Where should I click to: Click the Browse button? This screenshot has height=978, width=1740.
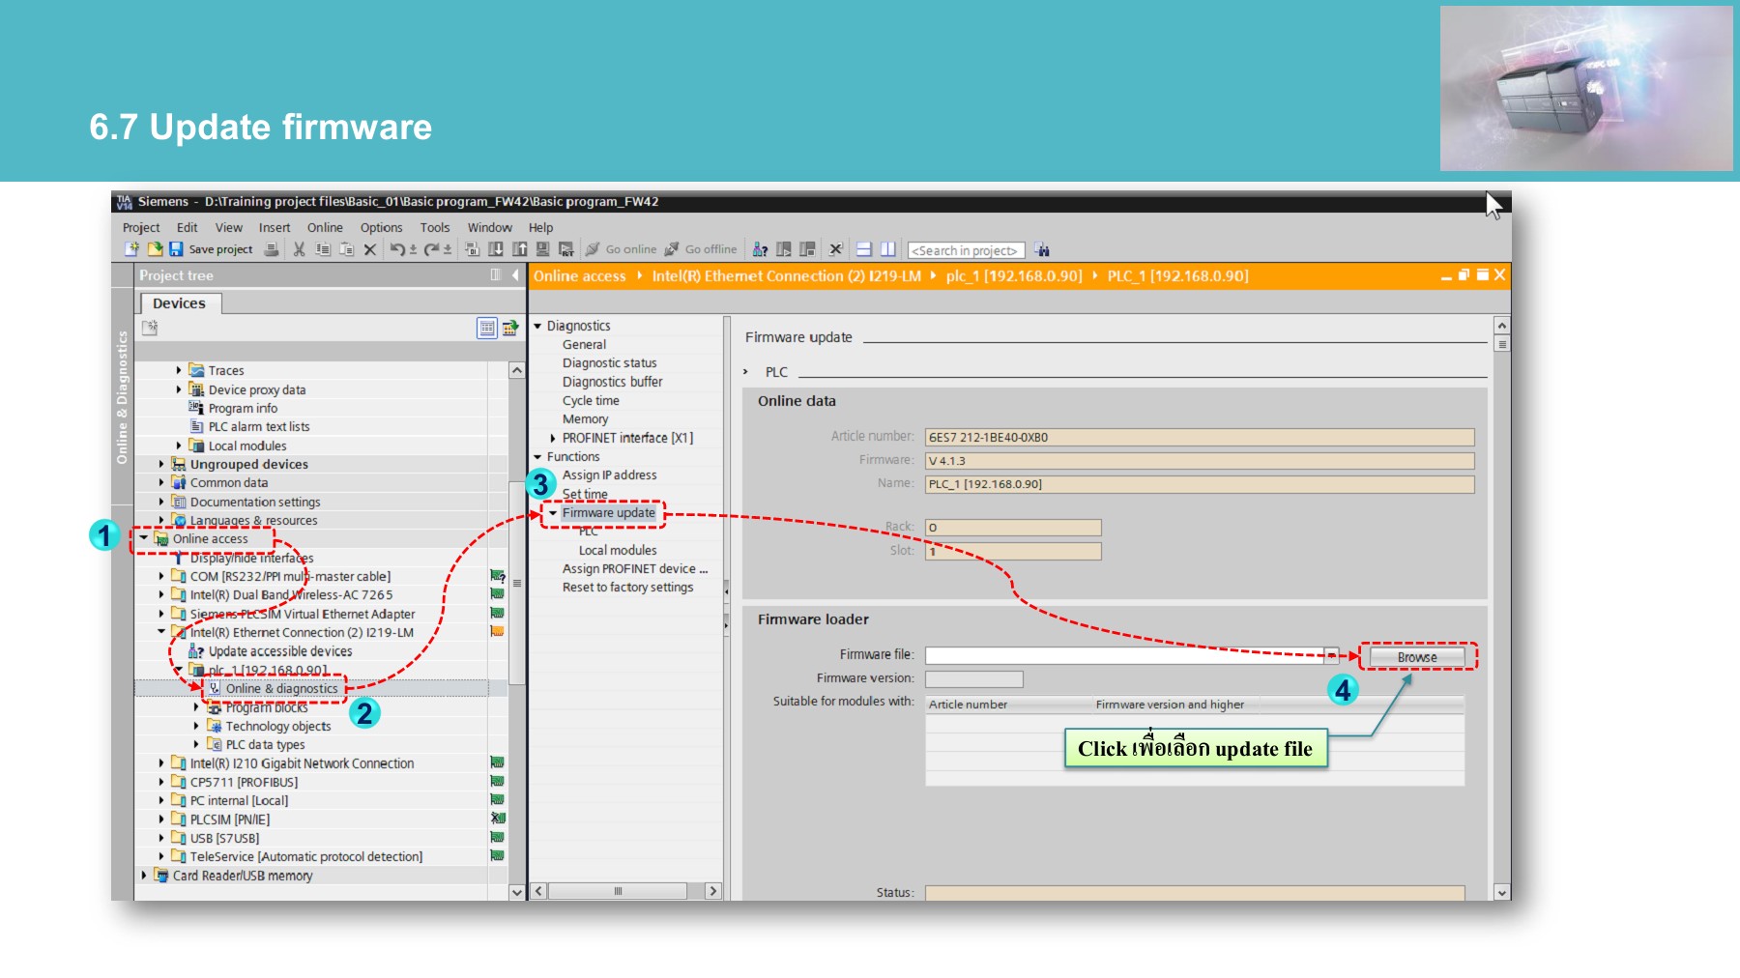coord(1416,657)
